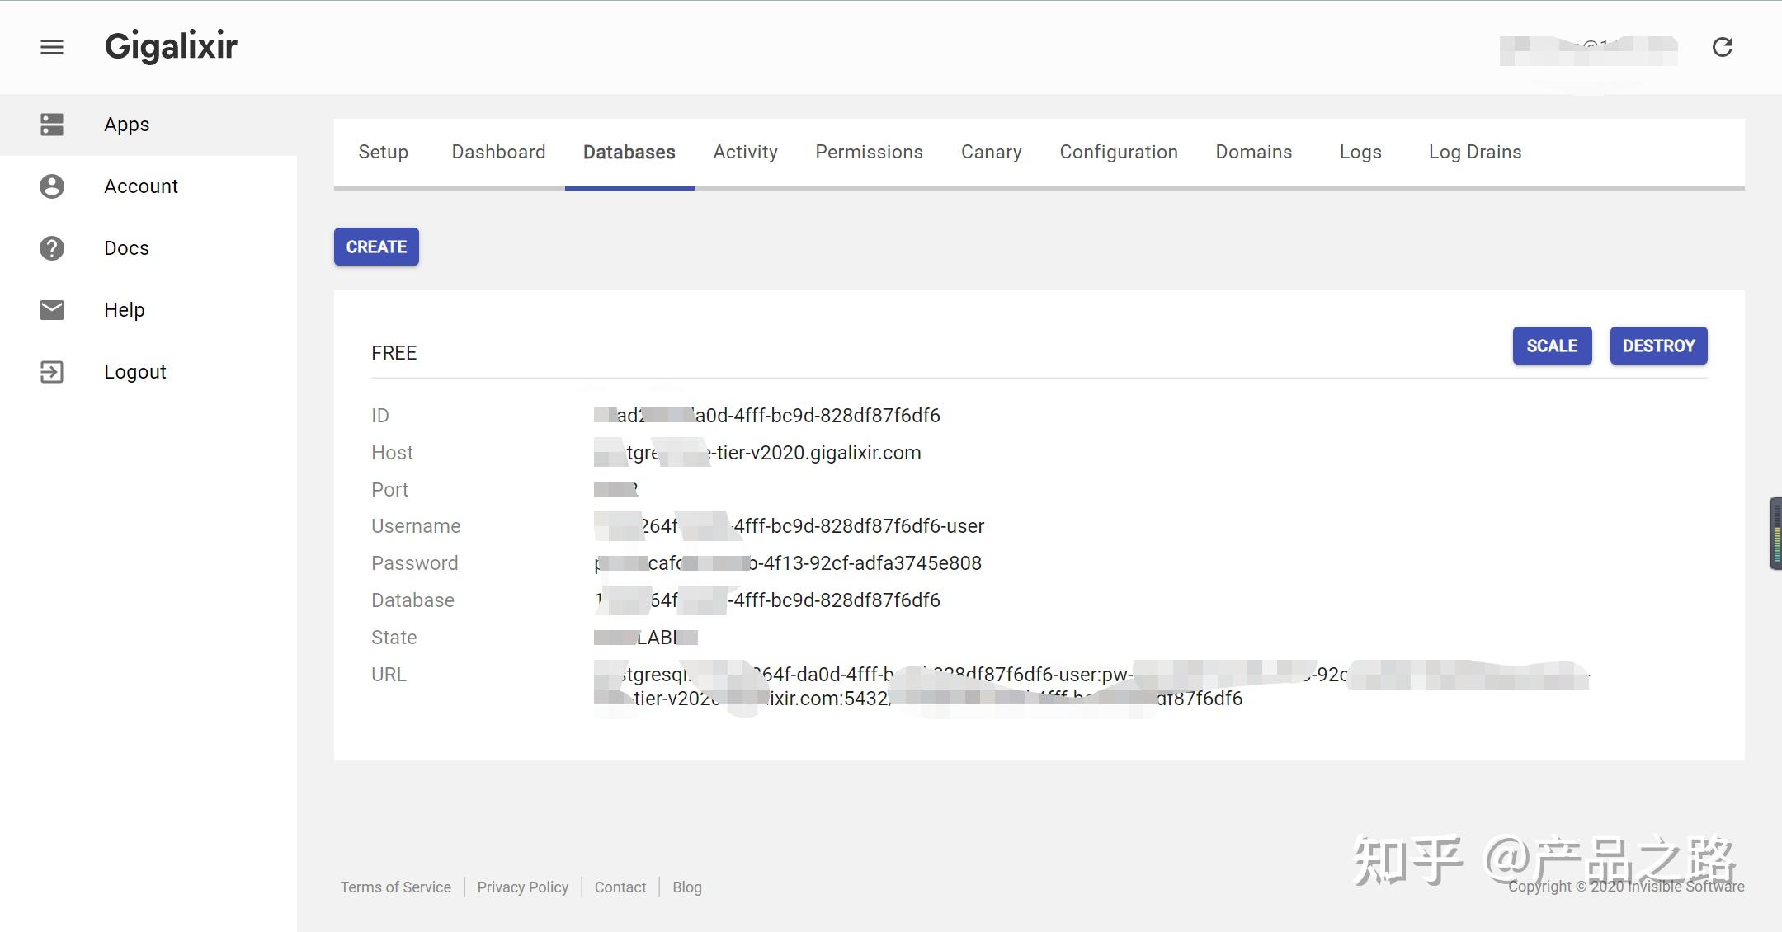Image resolution: width=1782 pixels, height=932 pixels.
Task: Open the hamburger menu icon
Action: pos(52,47)
